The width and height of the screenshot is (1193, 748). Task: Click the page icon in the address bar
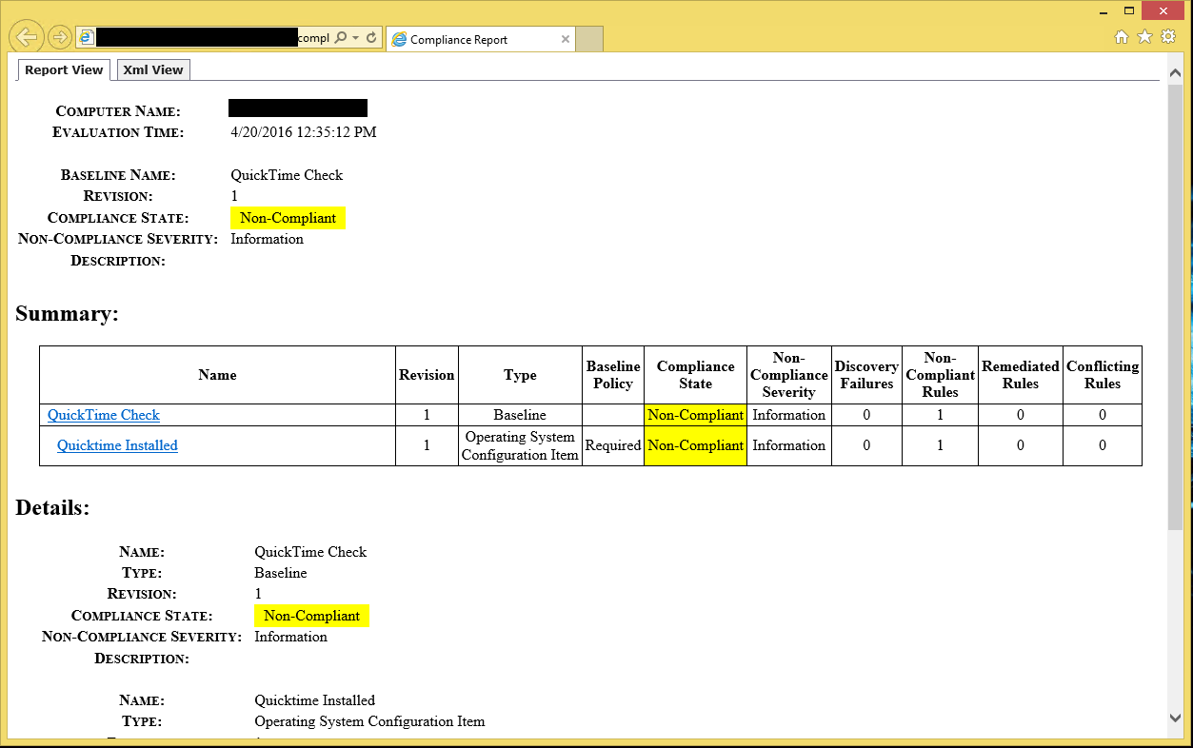click(x=87, y=37)
